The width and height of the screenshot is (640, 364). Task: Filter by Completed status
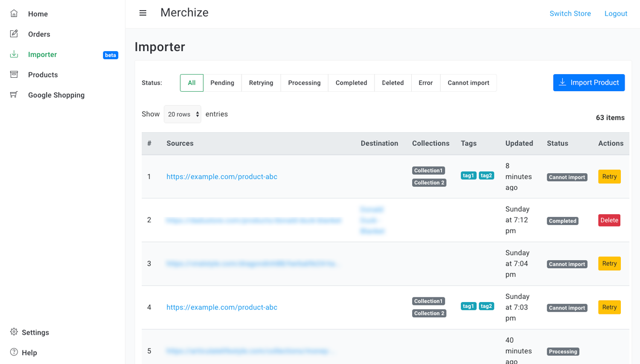pyautogui.click(x=351, y=83)
